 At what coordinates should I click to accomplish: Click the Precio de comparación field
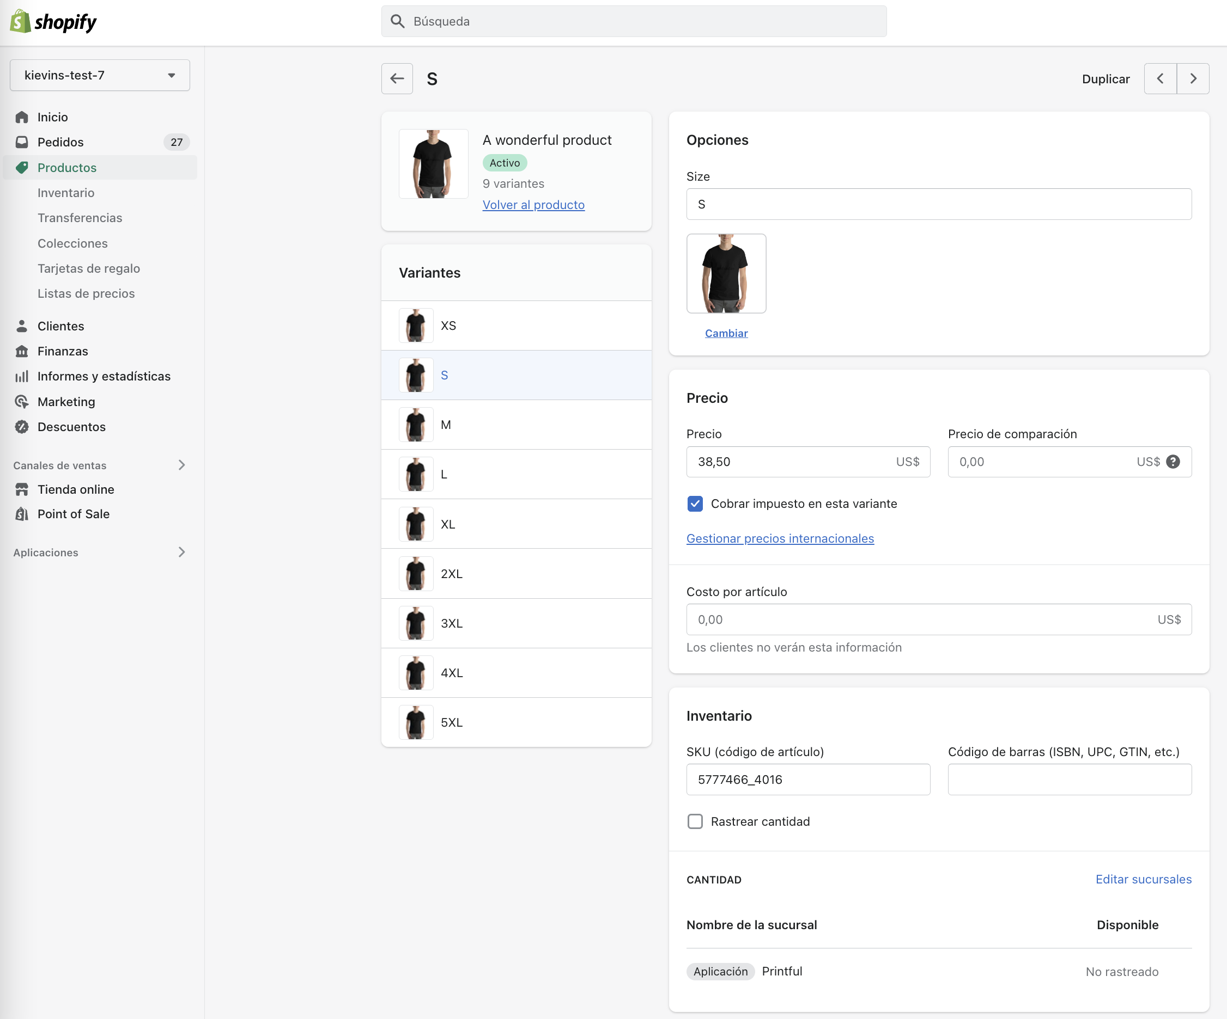point(1069,462)
